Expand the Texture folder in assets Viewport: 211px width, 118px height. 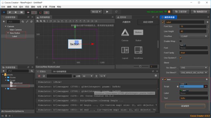coord(6,89)
